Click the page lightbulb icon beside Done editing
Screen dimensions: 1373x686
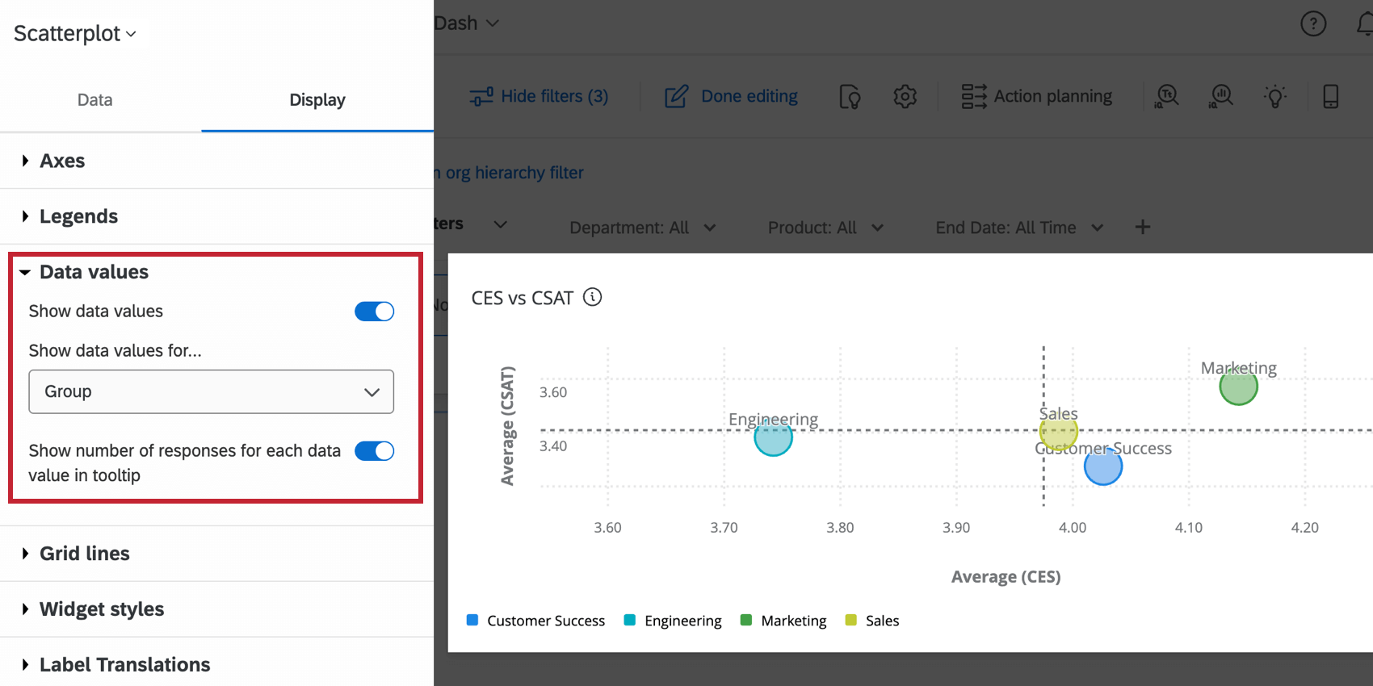point(850,97)
